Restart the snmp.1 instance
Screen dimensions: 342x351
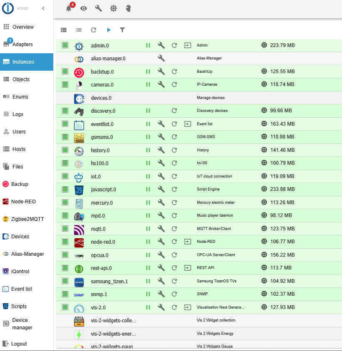pos(174,294)
